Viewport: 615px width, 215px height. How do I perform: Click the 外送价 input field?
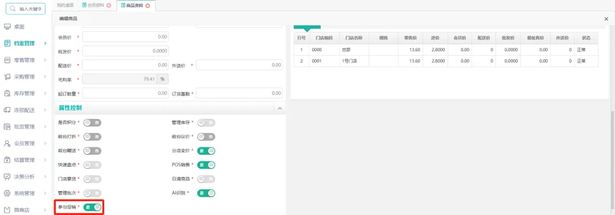point(239,65)
